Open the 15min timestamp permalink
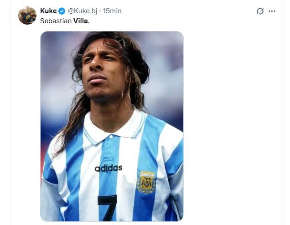Screen dimensions: 290x225 coord(112,11)
